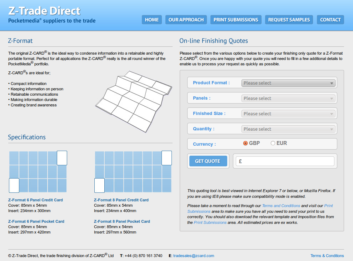
Task: Click the Z-Trade Direct site logo
Action: pos(52,14)
